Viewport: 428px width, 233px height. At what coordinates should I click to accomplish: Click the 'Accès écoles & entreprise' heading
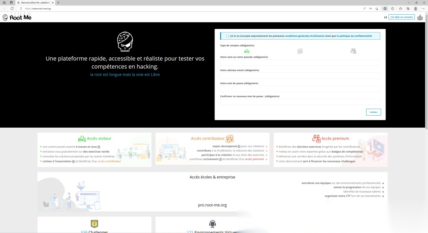tap(212, 177)
